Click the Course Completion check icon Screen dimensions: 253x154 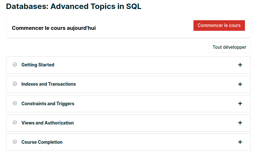(x=15, y=142)
